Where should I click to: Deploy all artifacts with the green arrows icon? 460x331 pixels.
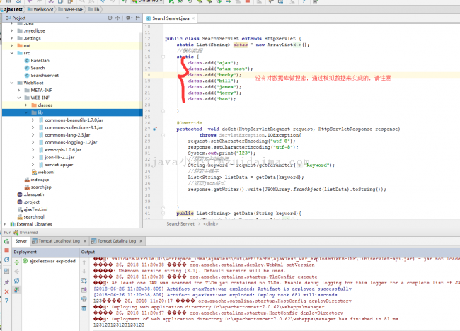pyautogui.click(x=17, y=262)
